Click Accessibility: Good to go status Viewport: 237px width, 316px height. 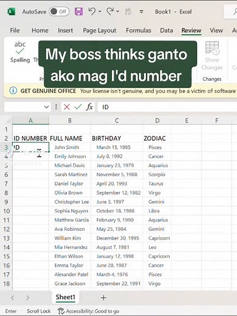click(89, 311)
